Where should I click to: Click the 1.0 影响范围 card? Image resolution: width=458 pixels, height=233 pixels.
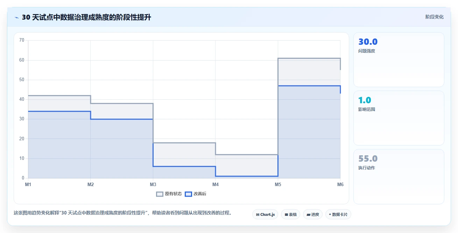click(x=399, y=118)
